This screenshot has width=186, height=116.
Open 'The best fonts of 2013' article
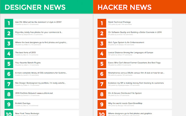click(26, 52)
